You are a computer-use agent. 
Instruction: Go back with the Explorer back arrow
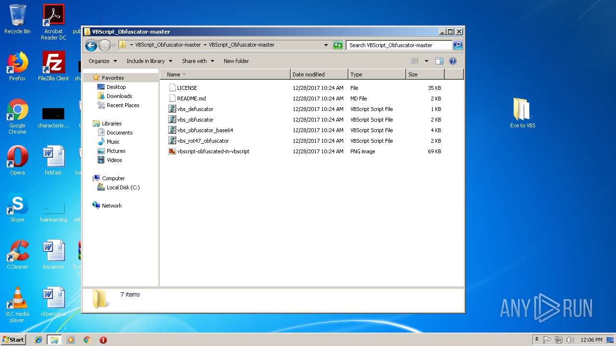[x=91, y=45]
